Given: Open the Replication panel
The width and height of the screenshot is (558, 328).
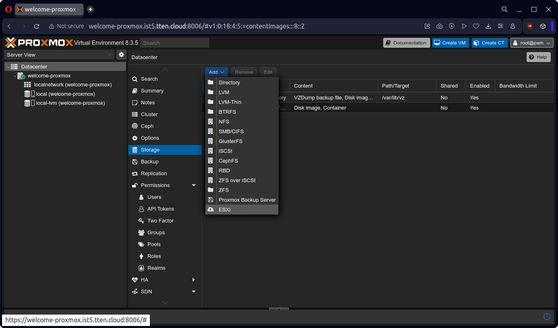Looking at the screenshot, I should click(165, 174).
